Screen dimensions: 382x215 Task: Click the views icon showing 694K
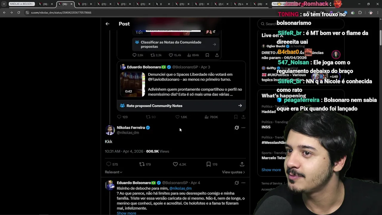click(189, 55)
